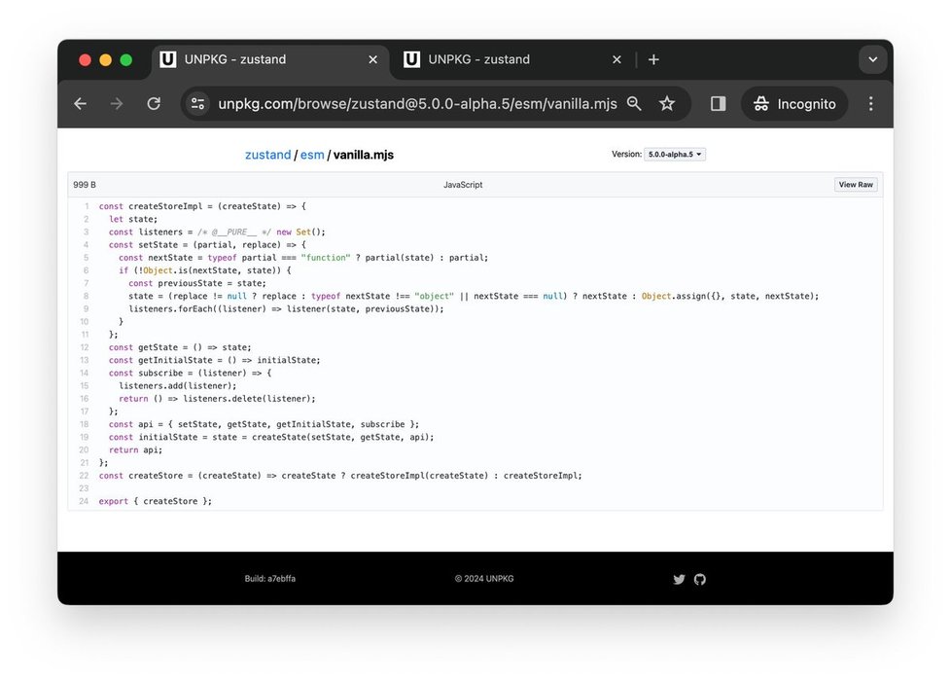951x681 pixels.
Task: Click line number 22 in the code
Action: [x=84, y=476]
